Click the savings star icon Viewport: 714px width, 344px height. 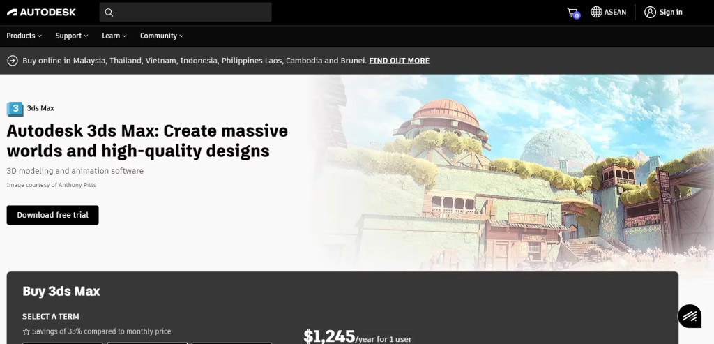[x=26, y=331]
